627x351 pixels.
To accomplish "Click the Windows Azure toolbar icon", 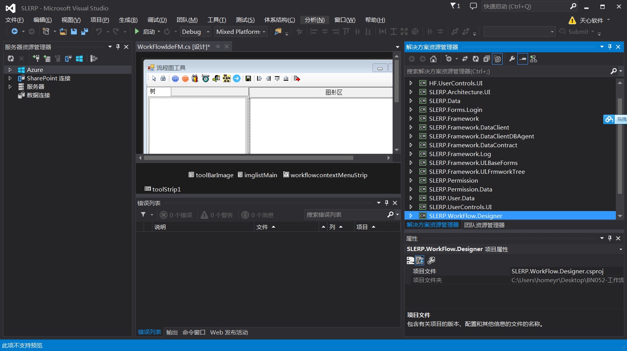I will pos(79,58).
